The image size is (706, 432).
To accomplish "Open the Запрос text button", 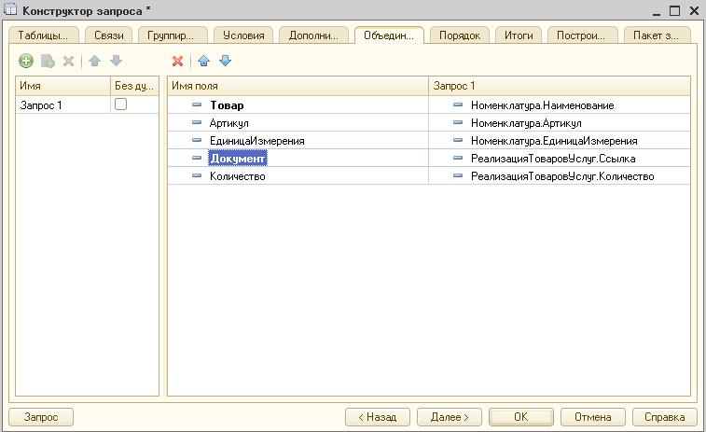I will click(41, 417).
